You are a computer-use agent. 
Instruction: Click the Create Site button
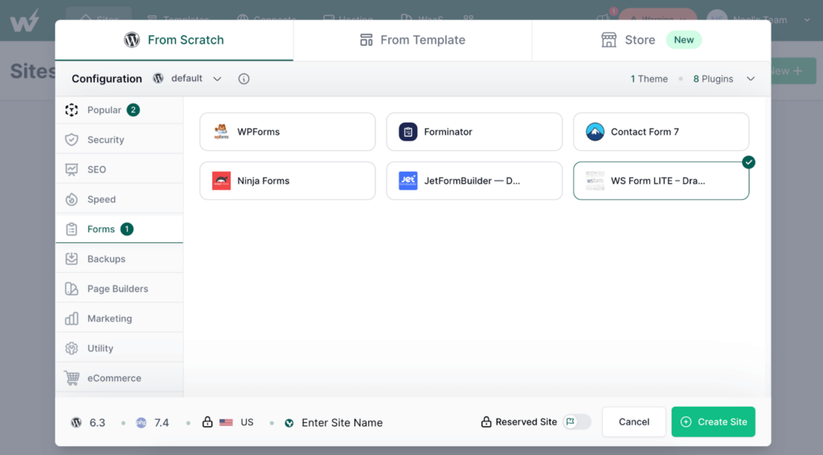click(714, 422)
